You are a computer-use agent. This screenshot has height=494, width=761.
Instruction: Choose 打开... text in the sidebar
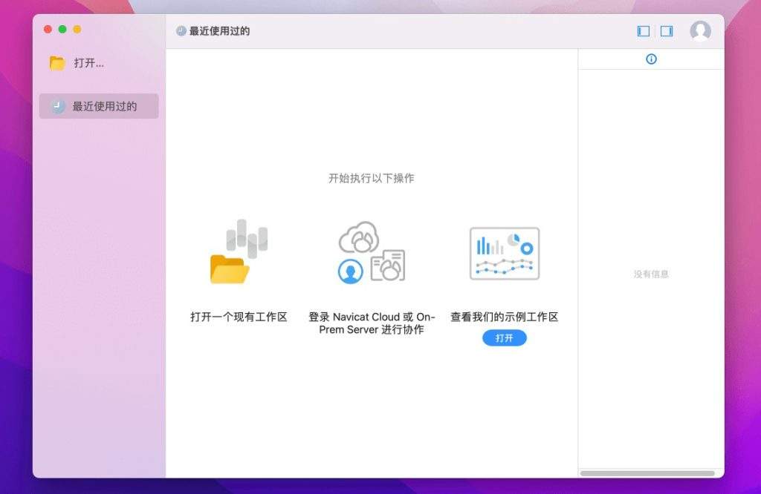89,63
